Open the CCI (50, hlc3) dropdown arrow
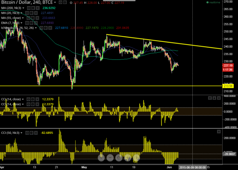The image size is (238, 170). coord(21,133)
